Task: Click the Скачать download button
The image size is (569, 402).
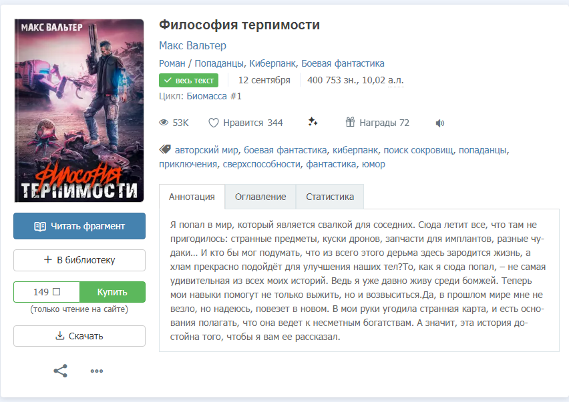Action: [x=79, y=336]
